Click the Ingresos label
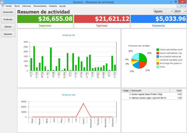Screen dimensions: 187x133 [x=45, y=26]
